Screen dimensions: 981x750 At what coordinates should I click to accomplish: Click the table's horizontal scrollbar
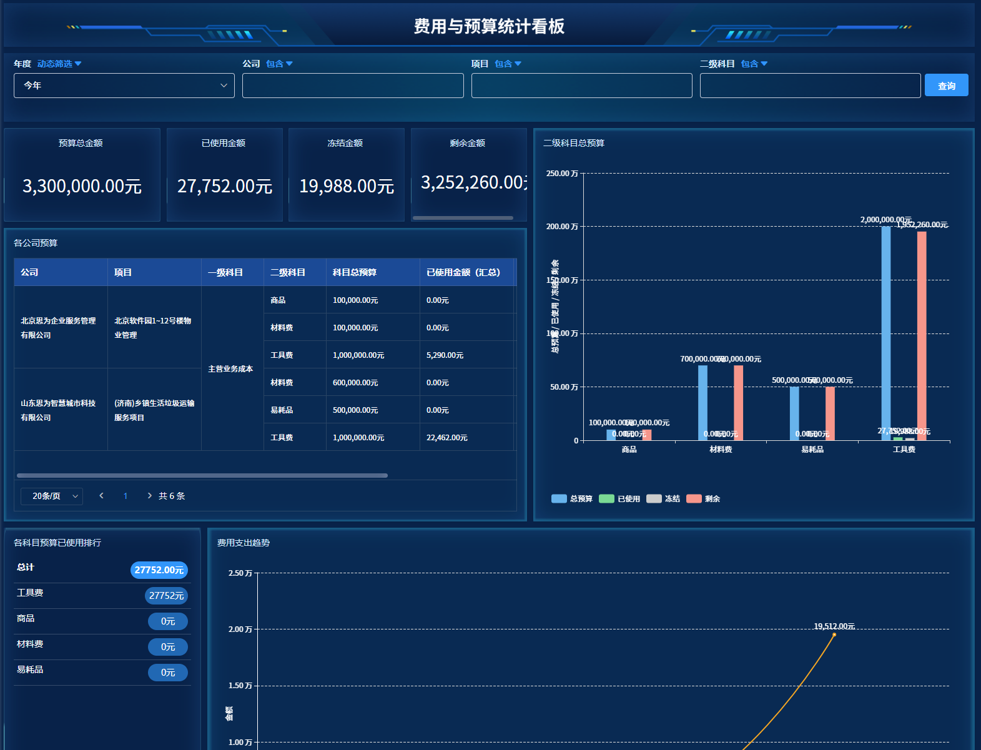pos(202,475)
